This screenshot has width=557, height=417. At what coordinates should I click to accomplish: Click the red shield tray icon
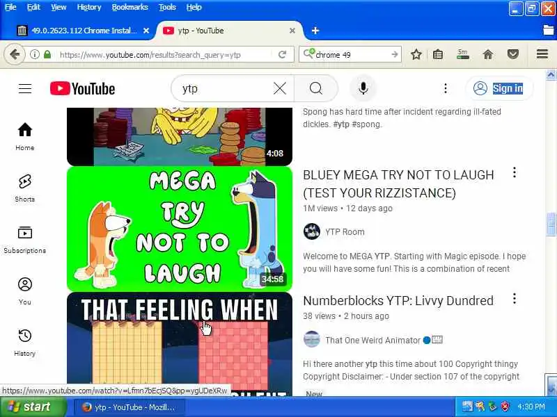point(505,407)
